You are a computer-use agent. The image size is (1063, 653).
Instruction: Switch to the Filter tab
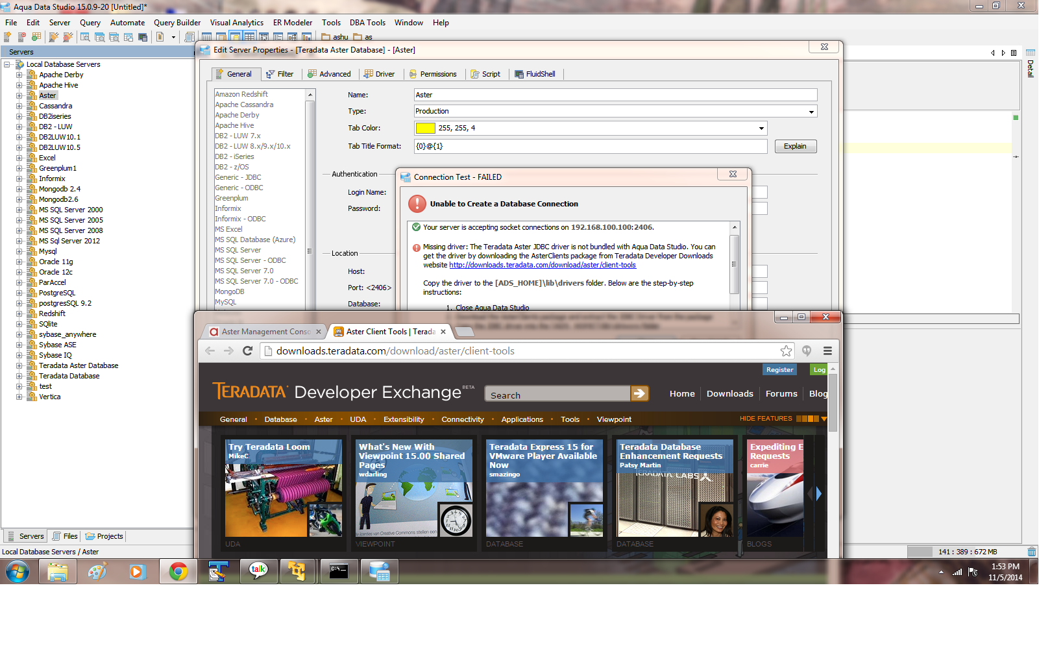pos(280,74)
